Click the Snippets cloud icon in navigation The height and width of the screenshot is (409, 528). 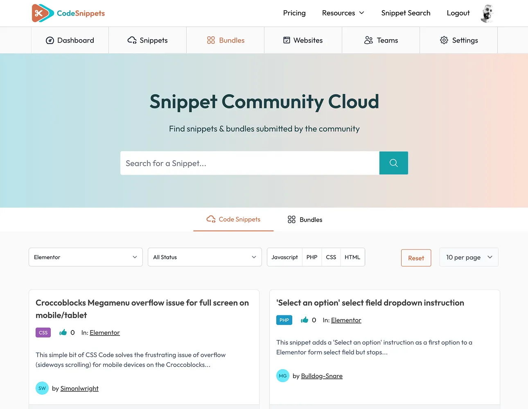132,40
